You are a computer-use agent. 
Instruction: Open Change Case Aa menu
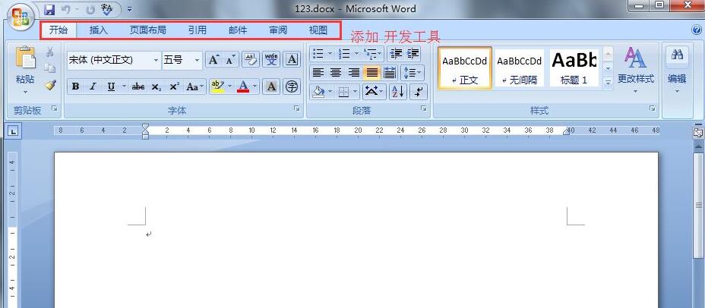[x=194, y=86]
